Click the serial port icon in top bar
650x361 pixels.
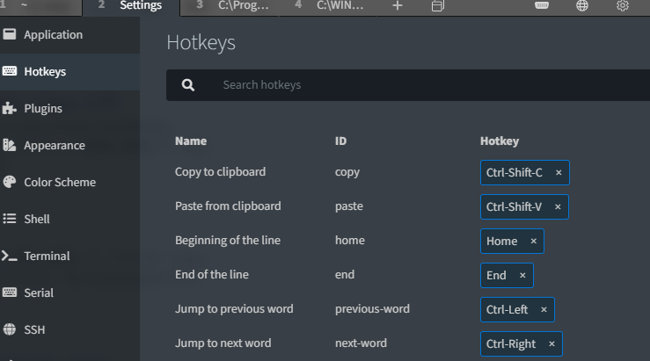(543, 5)
